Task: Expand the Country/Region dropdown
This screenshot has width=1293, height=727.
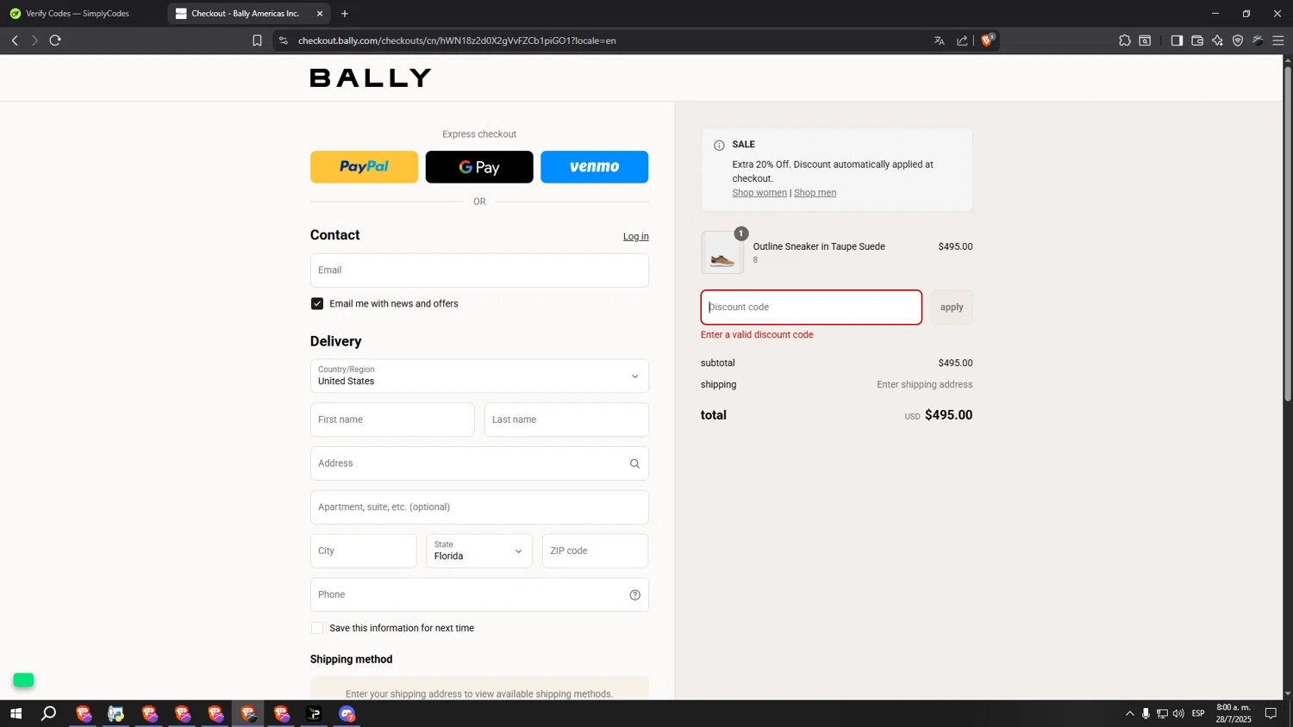Action: click(479, 376)
